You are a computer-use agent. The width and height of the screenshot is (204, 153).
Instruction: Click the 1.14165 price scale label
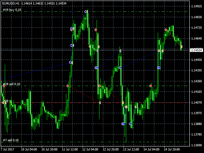click(x=196, y=92)
